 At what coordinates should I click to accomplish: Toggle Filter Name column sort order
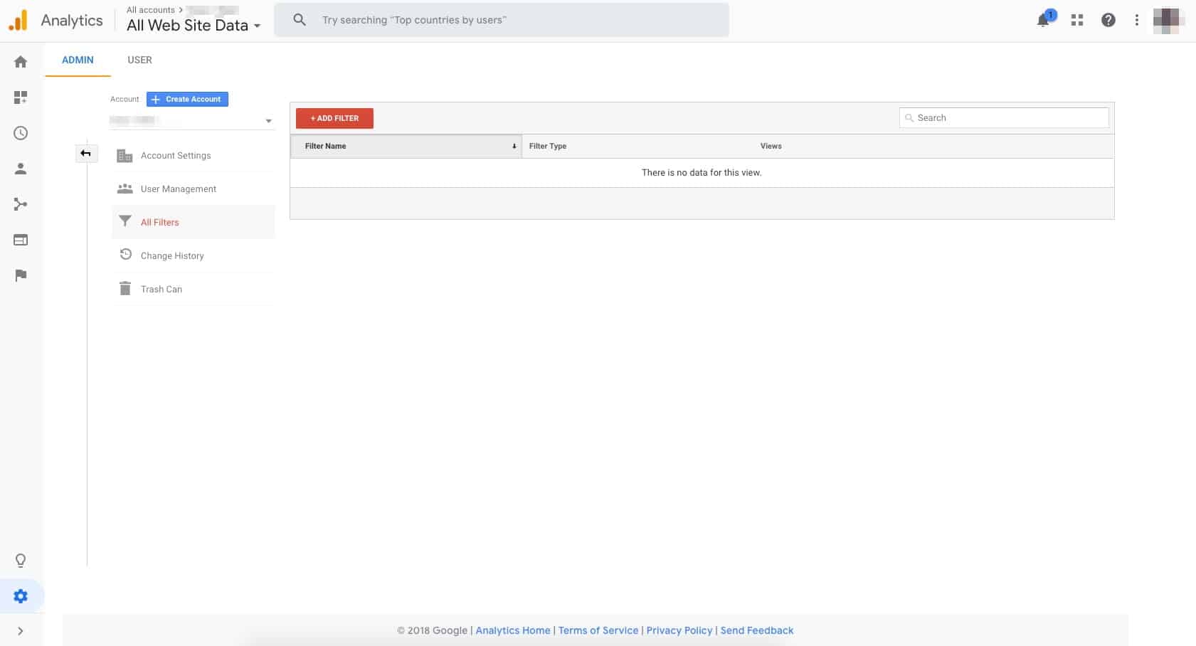coord(514,146)
